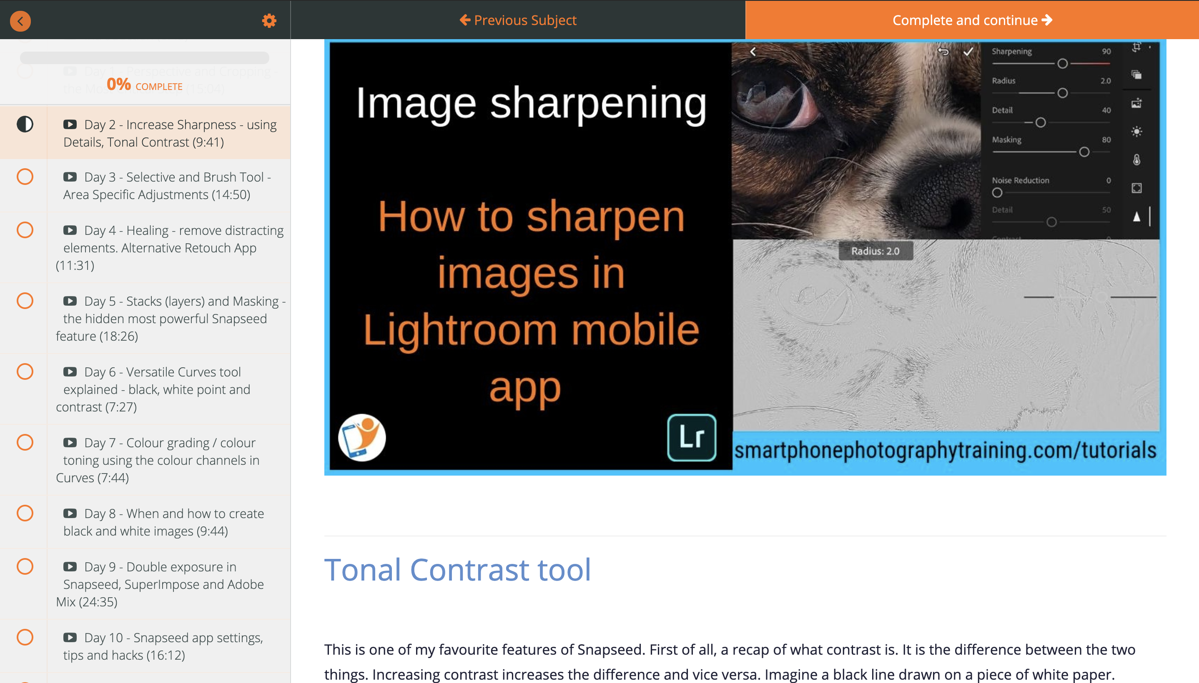Click video icon beside Day 2 title
Image resolution: width=1199 pixels, height=683 pixels.
click(70, 124)
